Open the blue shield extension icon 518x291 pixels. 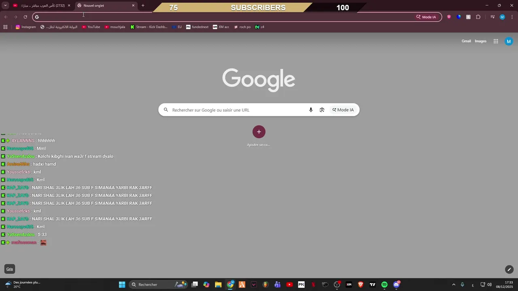pyautogui.click(x=459, y=17)
